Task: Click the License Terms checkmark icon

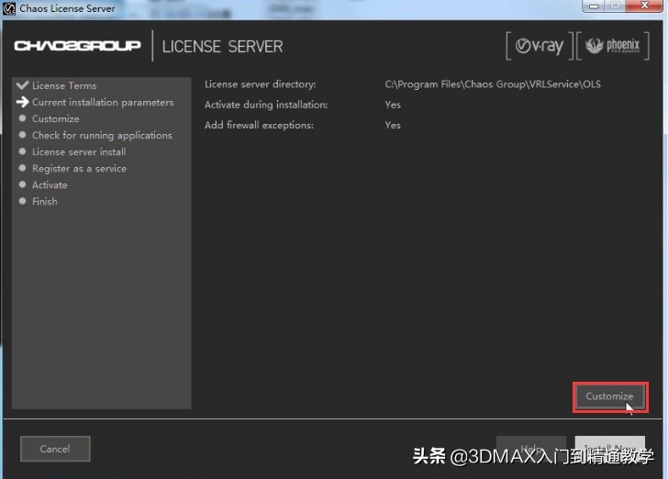Action: pos(22,84)
